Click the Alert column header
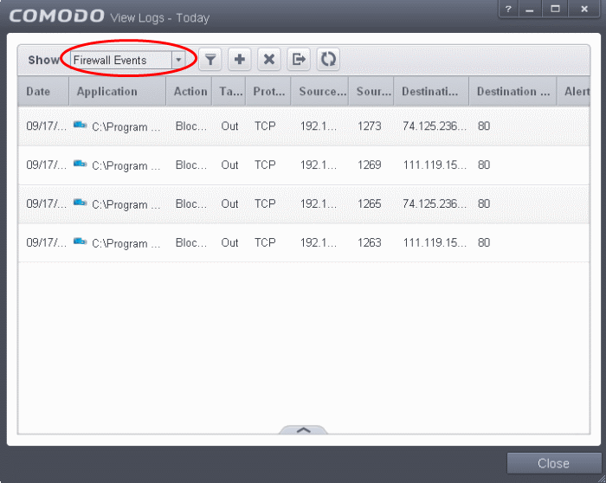 [x=573, y=92]
